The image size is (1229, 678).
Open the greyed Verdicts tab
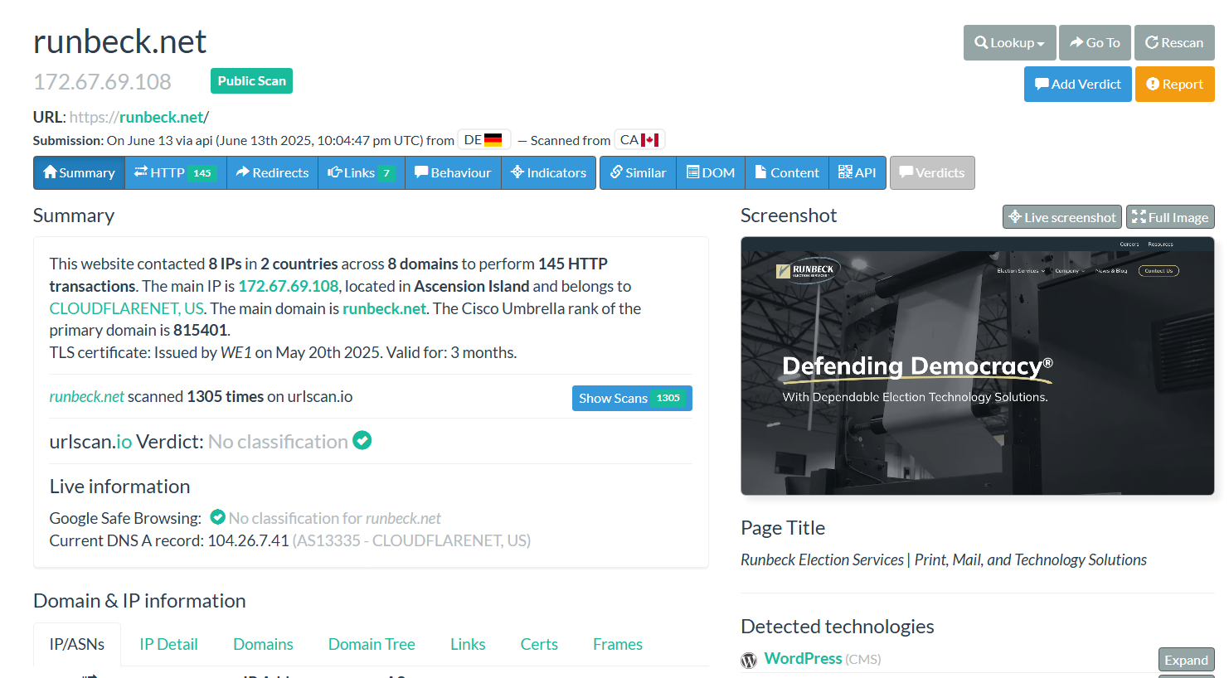click(x=932, y=172)
